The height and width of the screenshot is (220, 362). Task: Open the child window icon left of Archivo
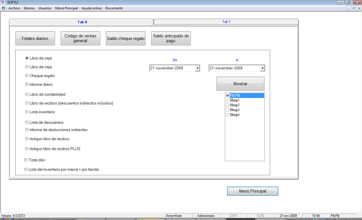tap(4, 8)
